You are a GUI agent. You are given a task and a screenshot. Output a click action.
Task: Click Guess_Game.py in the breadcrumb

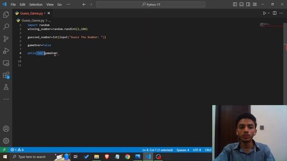point(33,21)
